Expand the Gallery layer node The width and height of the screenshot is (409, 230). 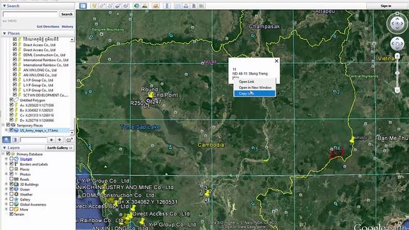[6, 199]
